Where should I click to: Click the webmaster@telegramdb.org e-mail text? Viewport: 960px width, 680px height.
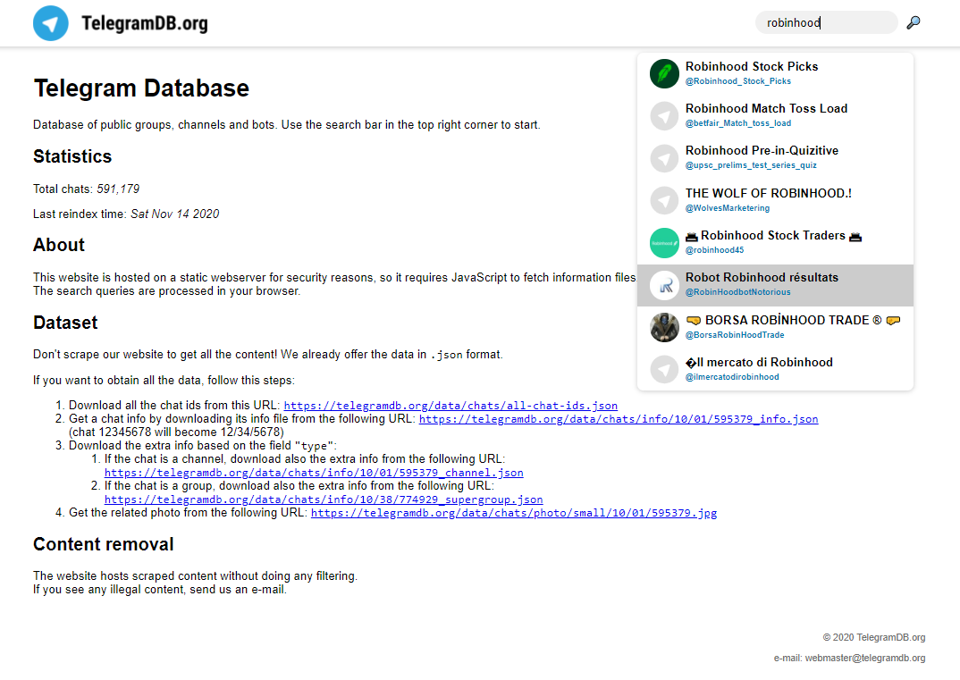point(864,658)
